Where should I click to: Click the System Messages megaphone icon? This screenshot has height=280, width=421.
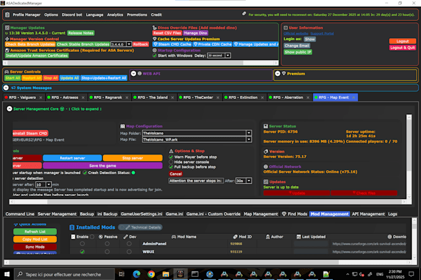13,88
